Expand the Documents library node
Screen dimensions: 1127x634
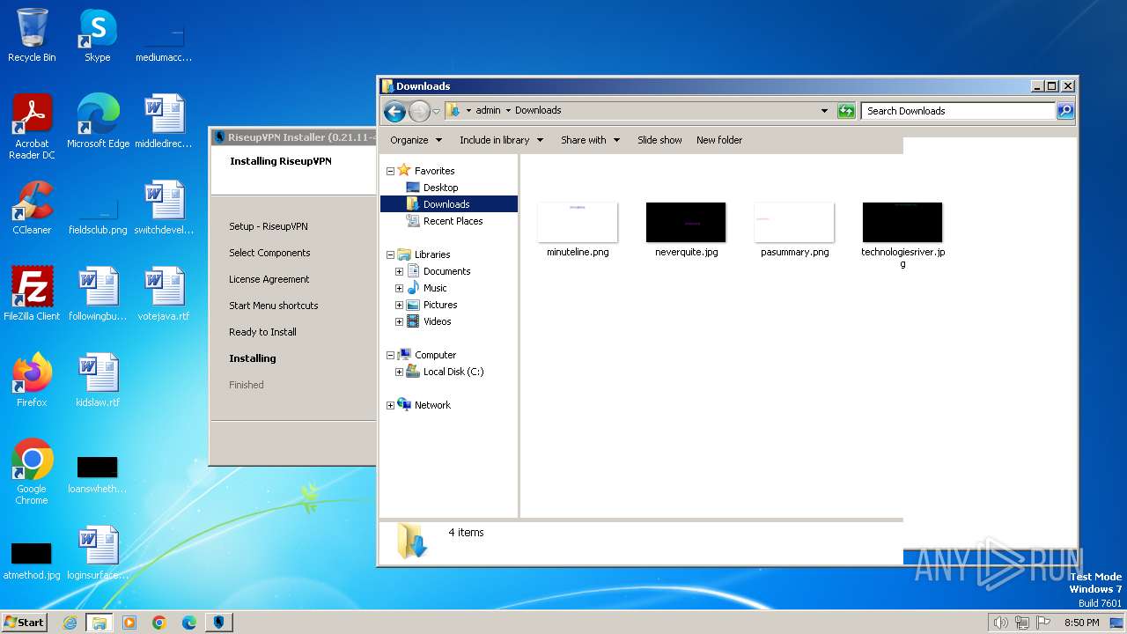(399, 271)
